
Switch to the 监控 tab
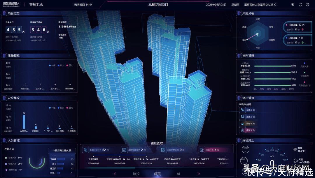[x=136, y=174]
